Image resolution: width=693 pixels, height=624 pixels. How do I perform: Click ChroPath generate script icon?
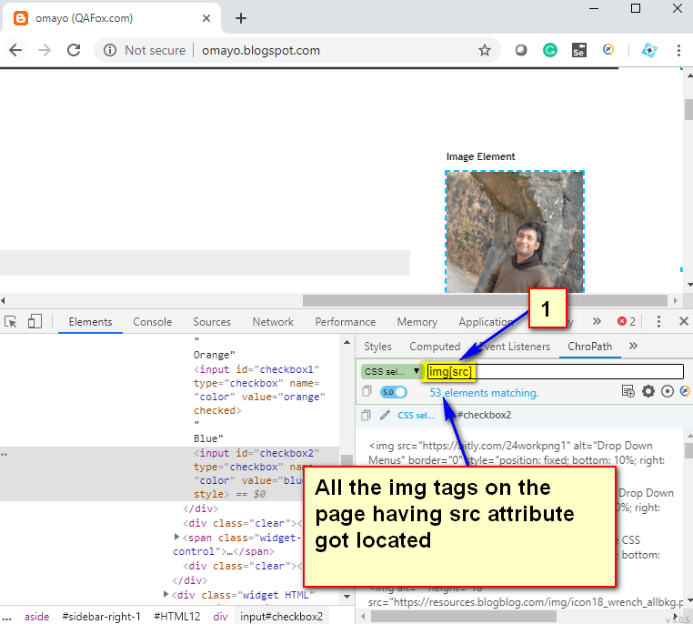(x=628, y=391)
